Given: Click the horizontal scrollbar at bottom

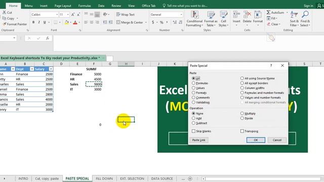Looking at the screenshot, I should pyautogui.click(x=262, y=178).
